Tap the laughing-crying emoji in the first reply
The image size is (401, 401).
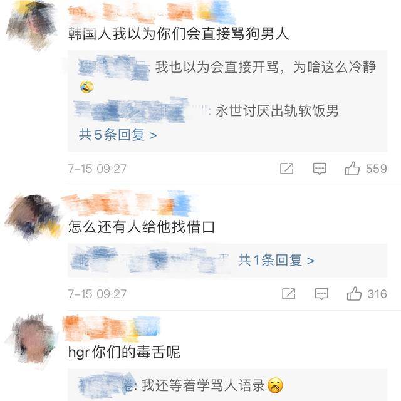tap(87, 87)
